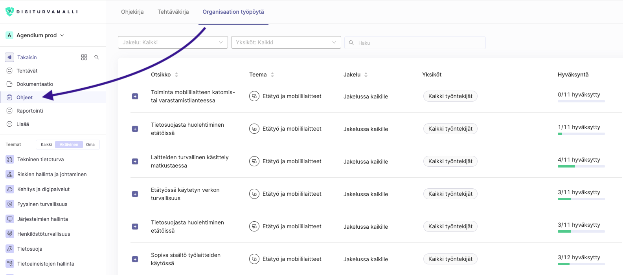Click the Tehtävät icon
Screen dimensions: 623x275
[x=9, y=71]
